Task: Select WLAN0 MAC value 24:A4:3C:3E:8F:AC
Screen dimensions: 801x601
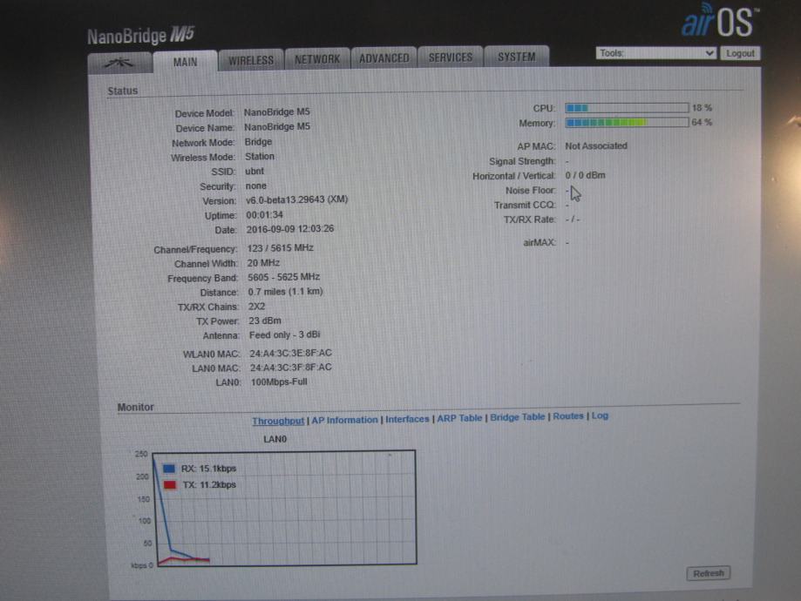Action: point(290,354)
